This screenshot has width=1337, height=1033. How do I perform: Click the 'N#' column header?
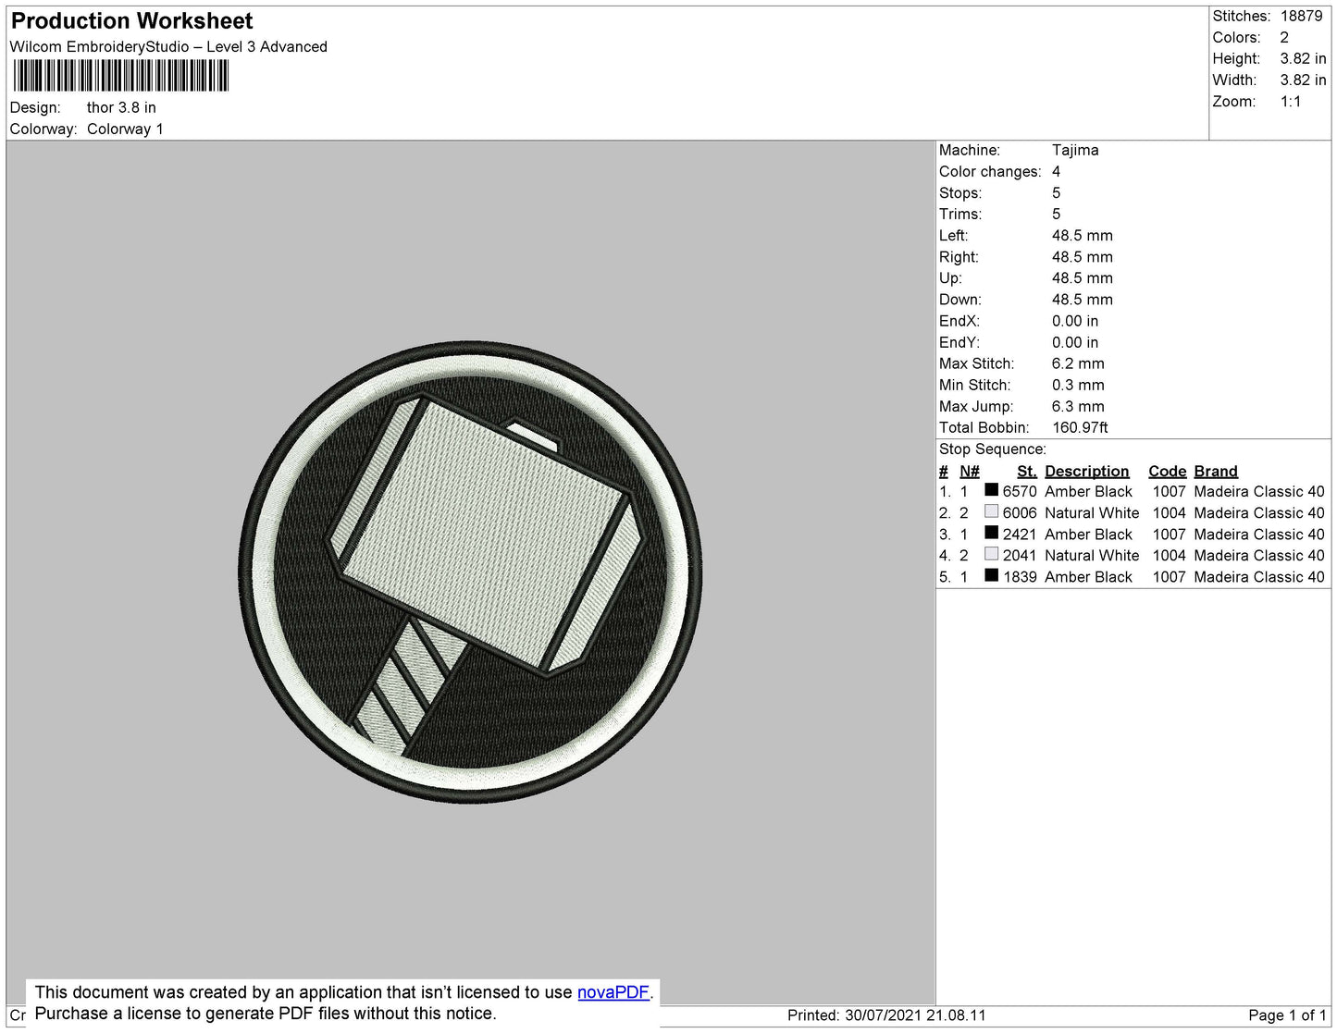pyautogui.click(x=970, y=471)
